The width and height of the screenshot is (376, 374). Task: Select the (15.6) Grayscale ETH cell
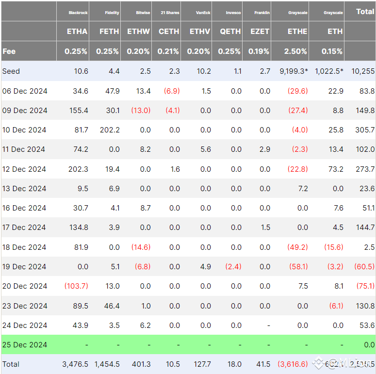(334, 247)
